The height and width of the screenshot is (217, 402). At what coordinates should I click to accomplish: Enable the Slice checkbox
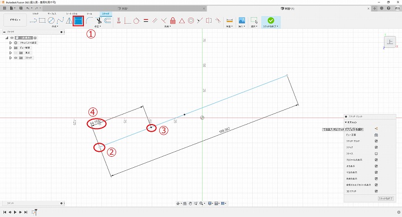tap(376, 153)
